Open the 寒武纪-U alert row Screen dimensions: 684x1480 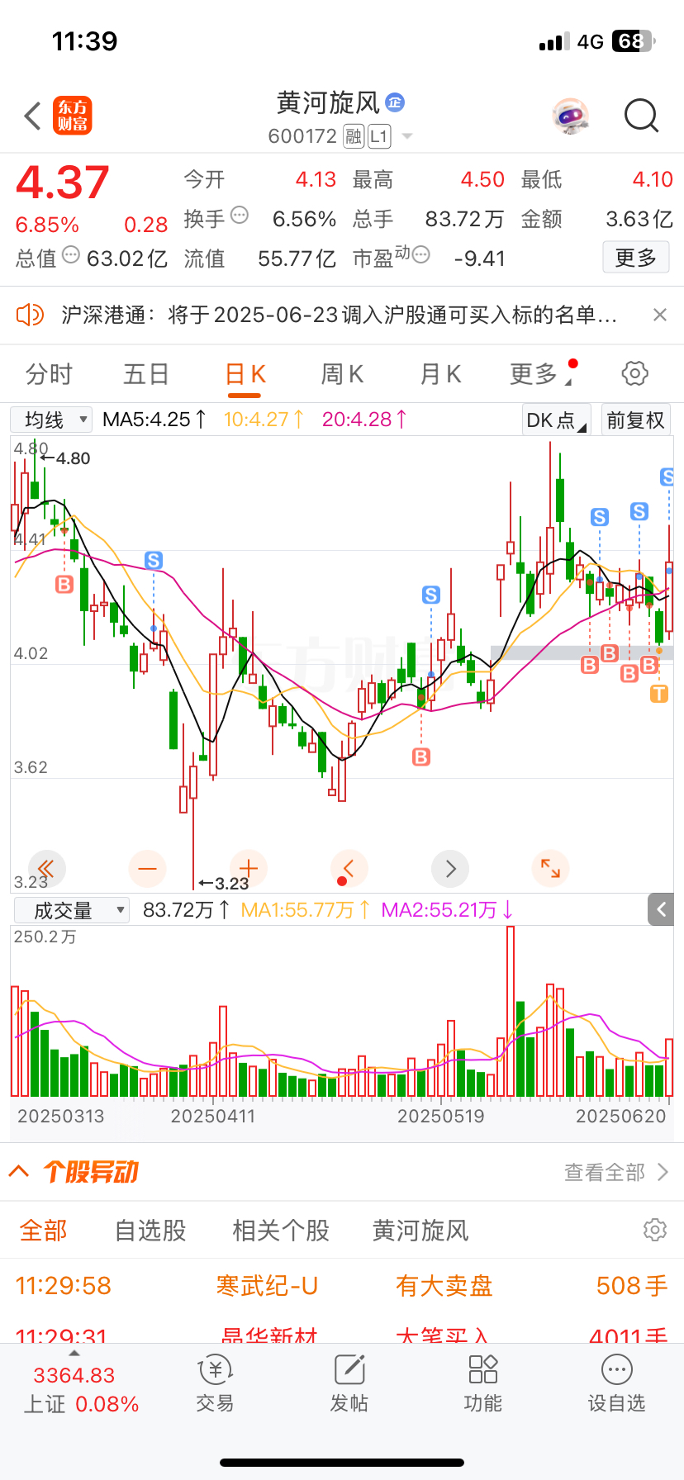coord(342,1286)
